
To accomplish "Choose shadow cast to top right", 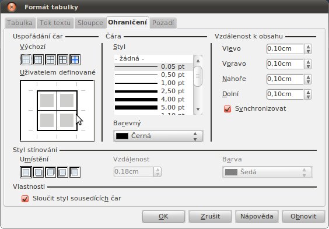I will click(x=50, y=172).
